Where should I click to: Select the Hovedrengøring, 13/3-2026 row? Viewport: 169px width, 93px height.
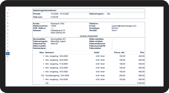point(89,76)
